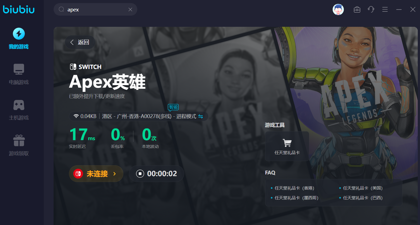The height and width of the screenshot is (225, 420).
Task: Switch node via the swap arrows icon
Action: pos(201,116)
